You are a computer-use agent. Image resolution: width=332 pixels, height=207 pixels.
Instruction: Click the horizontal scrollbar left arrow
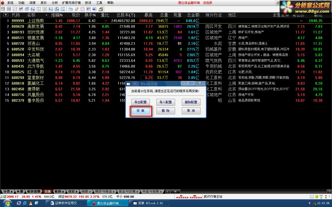168,191
